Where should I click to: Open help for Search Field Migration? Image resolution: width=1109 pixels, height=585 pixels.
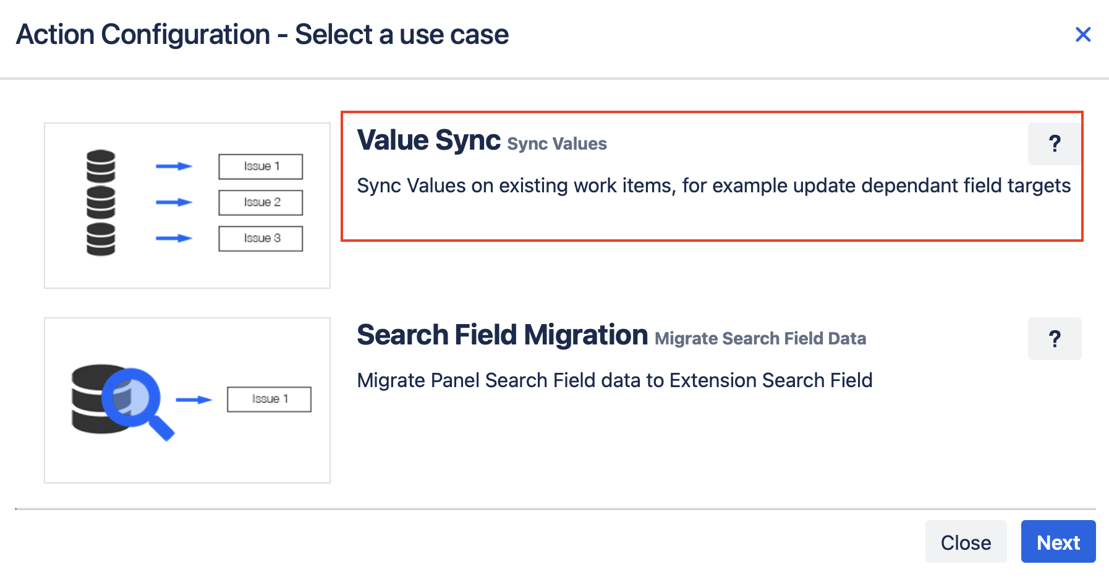tap(1054, 339)
